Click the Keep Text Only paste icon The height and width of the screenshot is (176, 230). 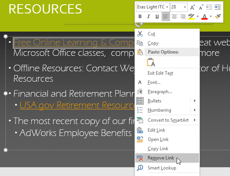point(151,62)
